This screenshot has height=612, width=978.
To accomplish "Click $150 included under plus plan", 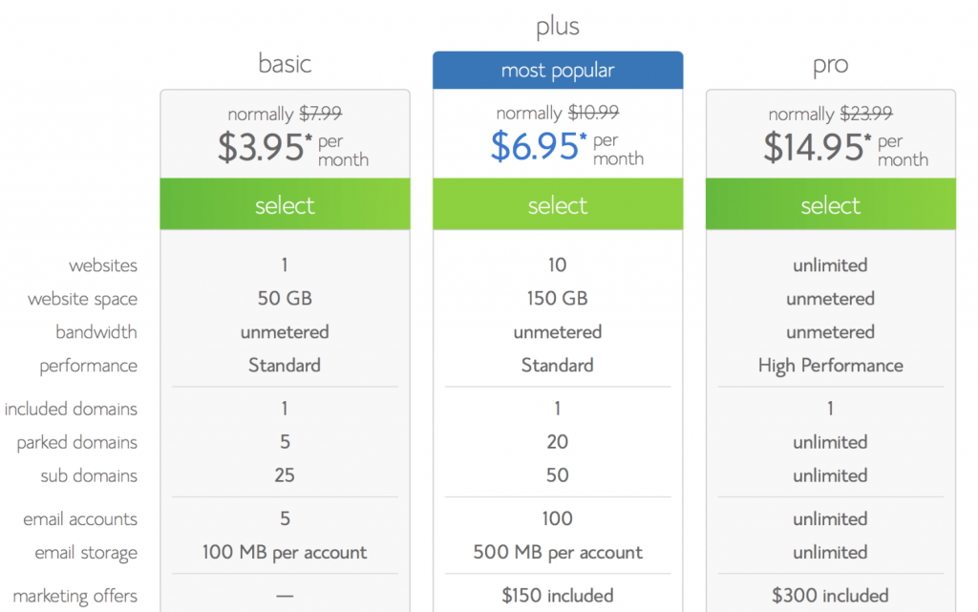I will click(x=558, y=595).
